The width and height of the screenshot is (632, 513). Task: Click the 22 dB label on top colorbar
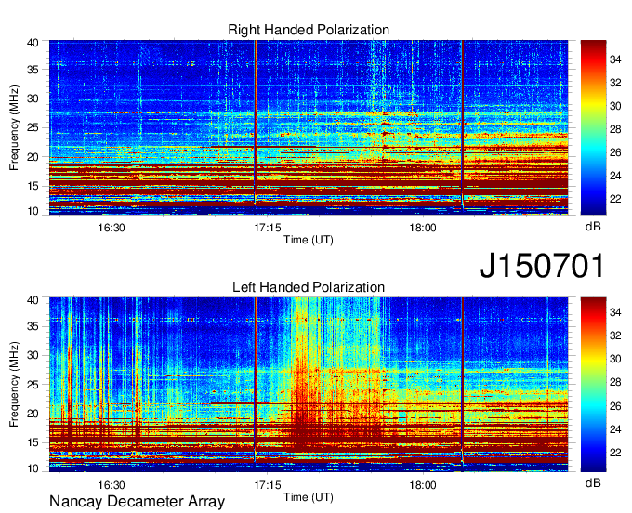tap(615, 199)
